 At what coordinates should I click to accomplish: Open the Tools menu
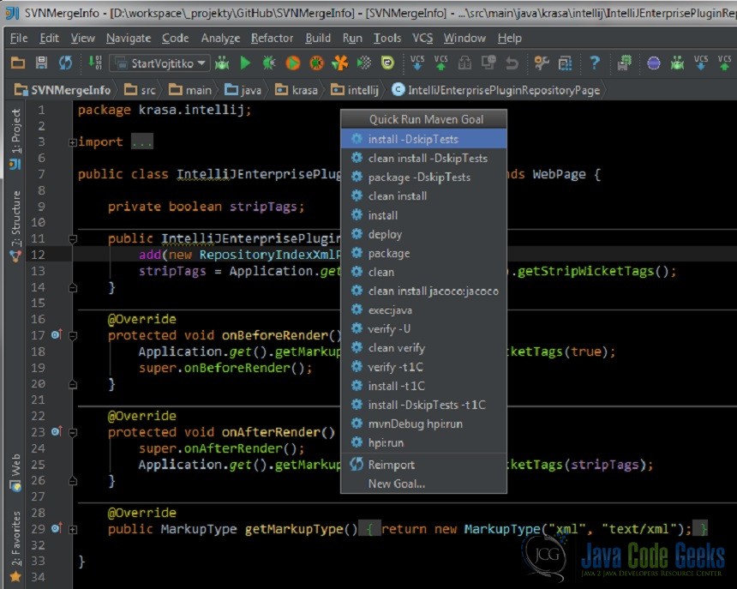tap(386, 38)
